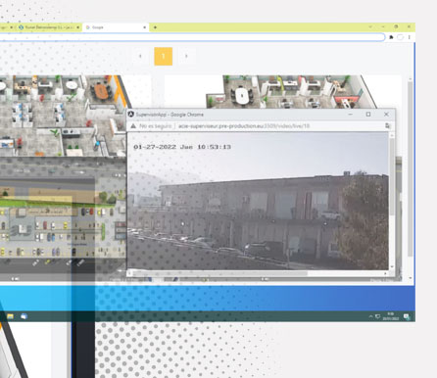Image resolution: width=437 pixels, height=378 pixels.
Task: Open the Chrome three-dot menu
Action: [x=410, y=37]
